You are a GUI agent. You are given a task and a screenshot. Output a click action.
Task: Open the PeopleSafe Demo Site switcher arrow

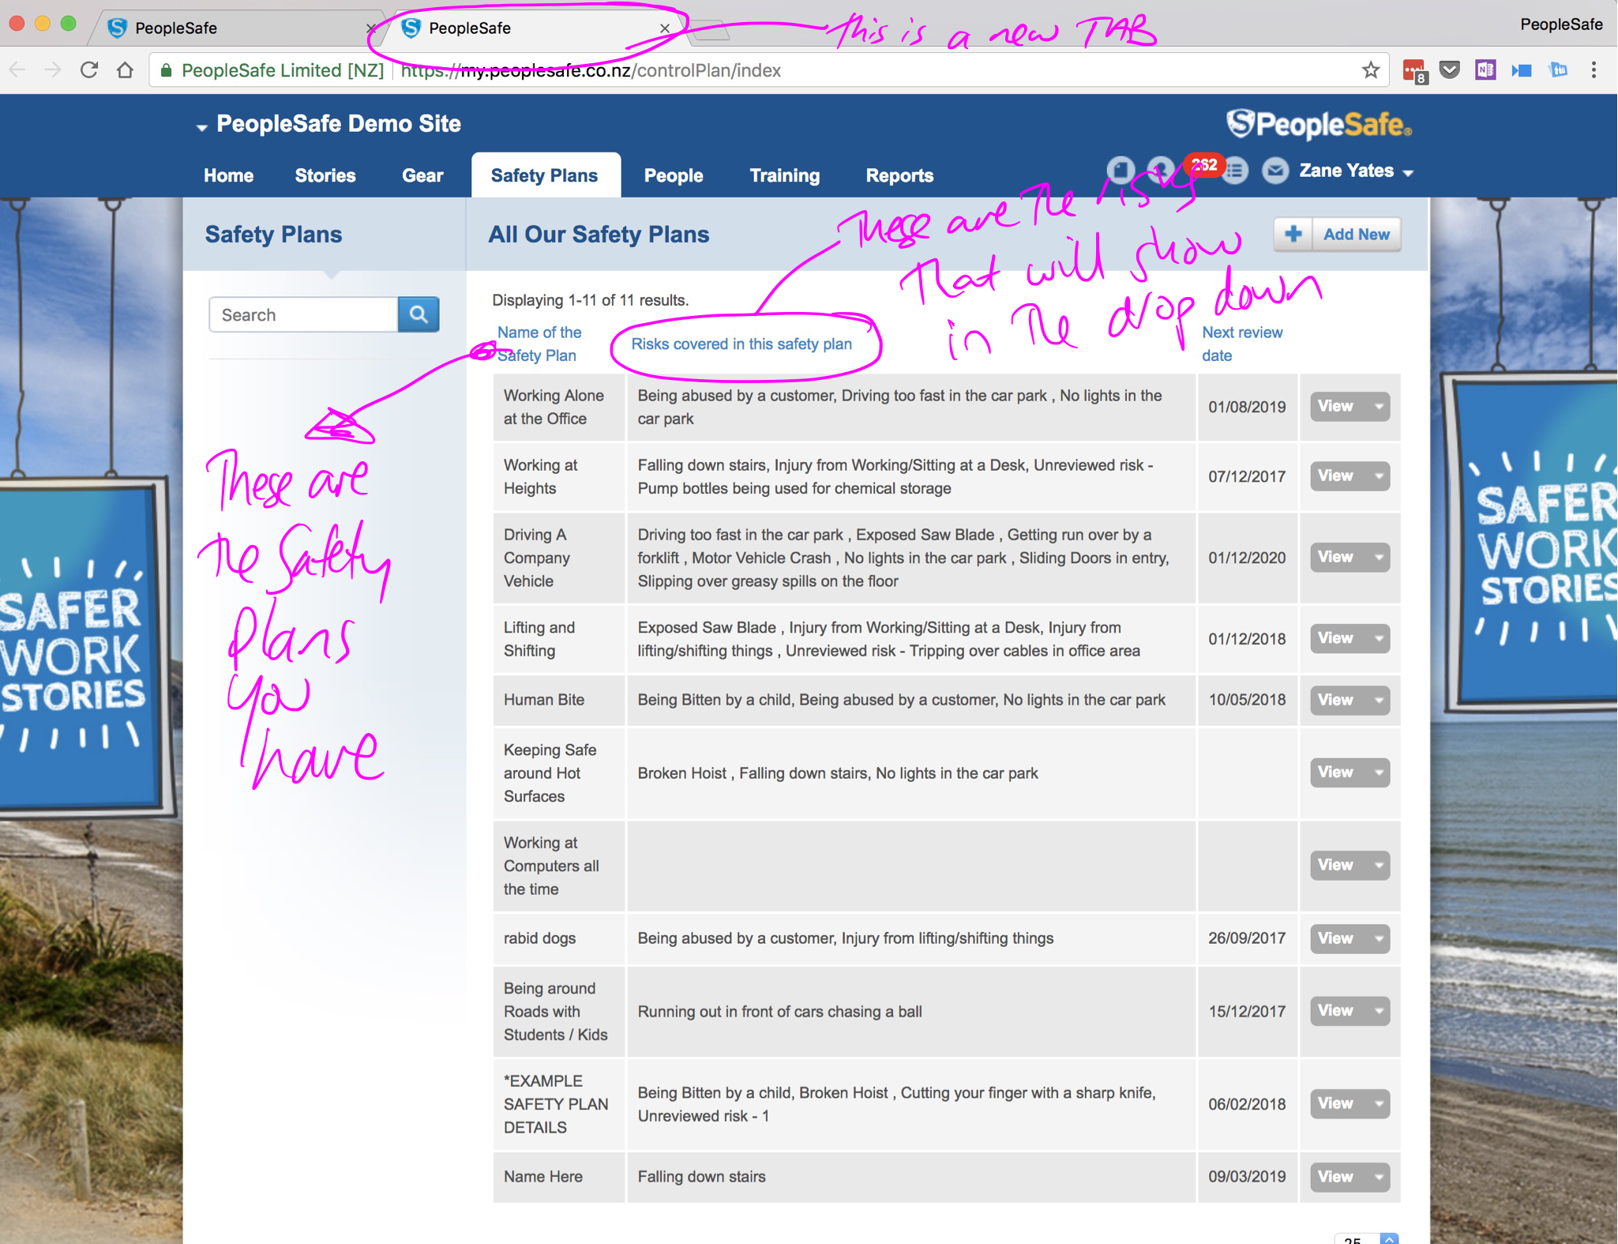201,126
